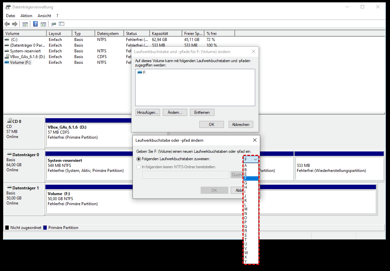Sort by the '% frei' column header
This screenshot has height=271, width=390.
(220, 33)
